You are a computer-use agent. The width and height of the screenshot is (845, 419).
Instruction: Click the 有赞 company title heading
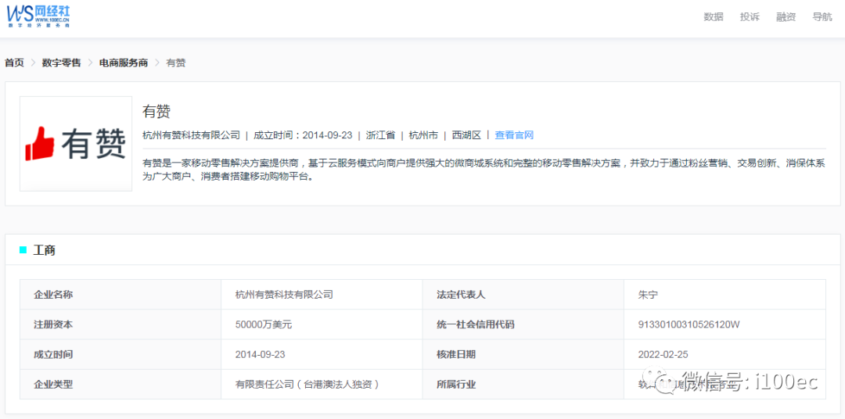[x=156, y=112]
